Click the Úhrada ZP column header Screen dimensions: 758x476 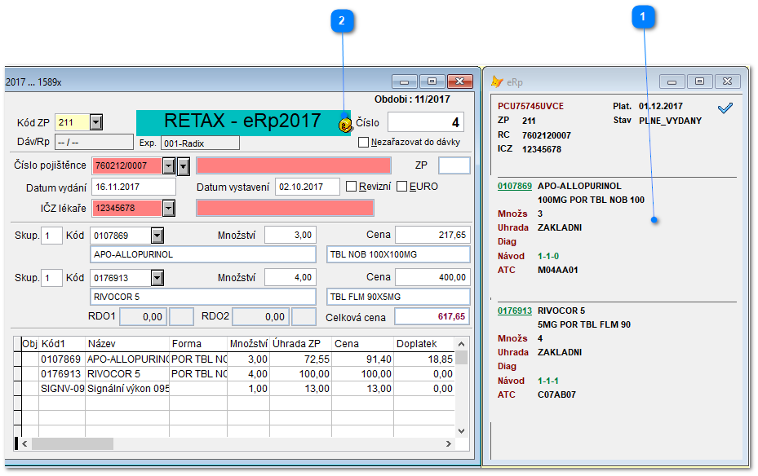click(301, 344)
